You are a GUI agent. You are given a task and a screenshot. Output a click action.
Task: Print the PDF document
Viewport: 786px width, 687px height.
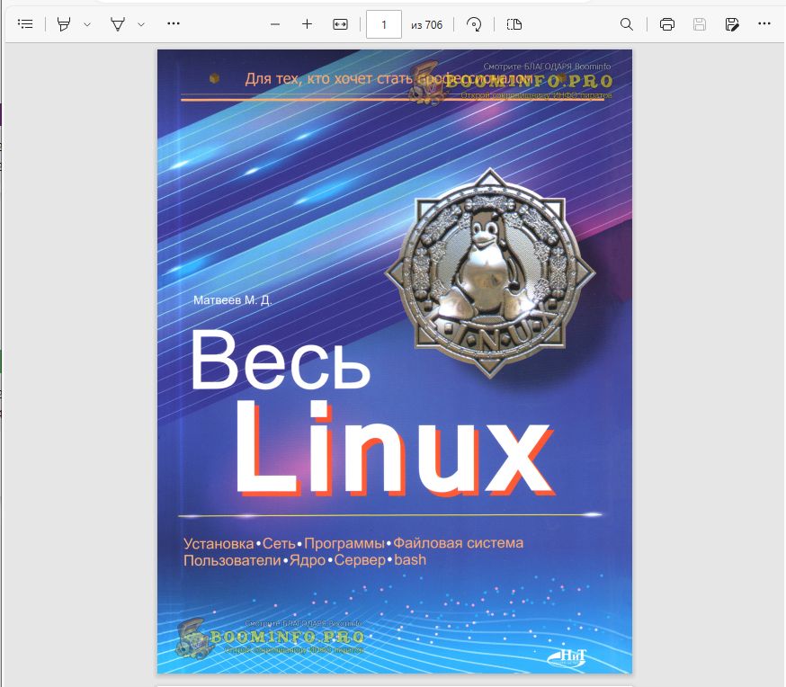(667, 24)
